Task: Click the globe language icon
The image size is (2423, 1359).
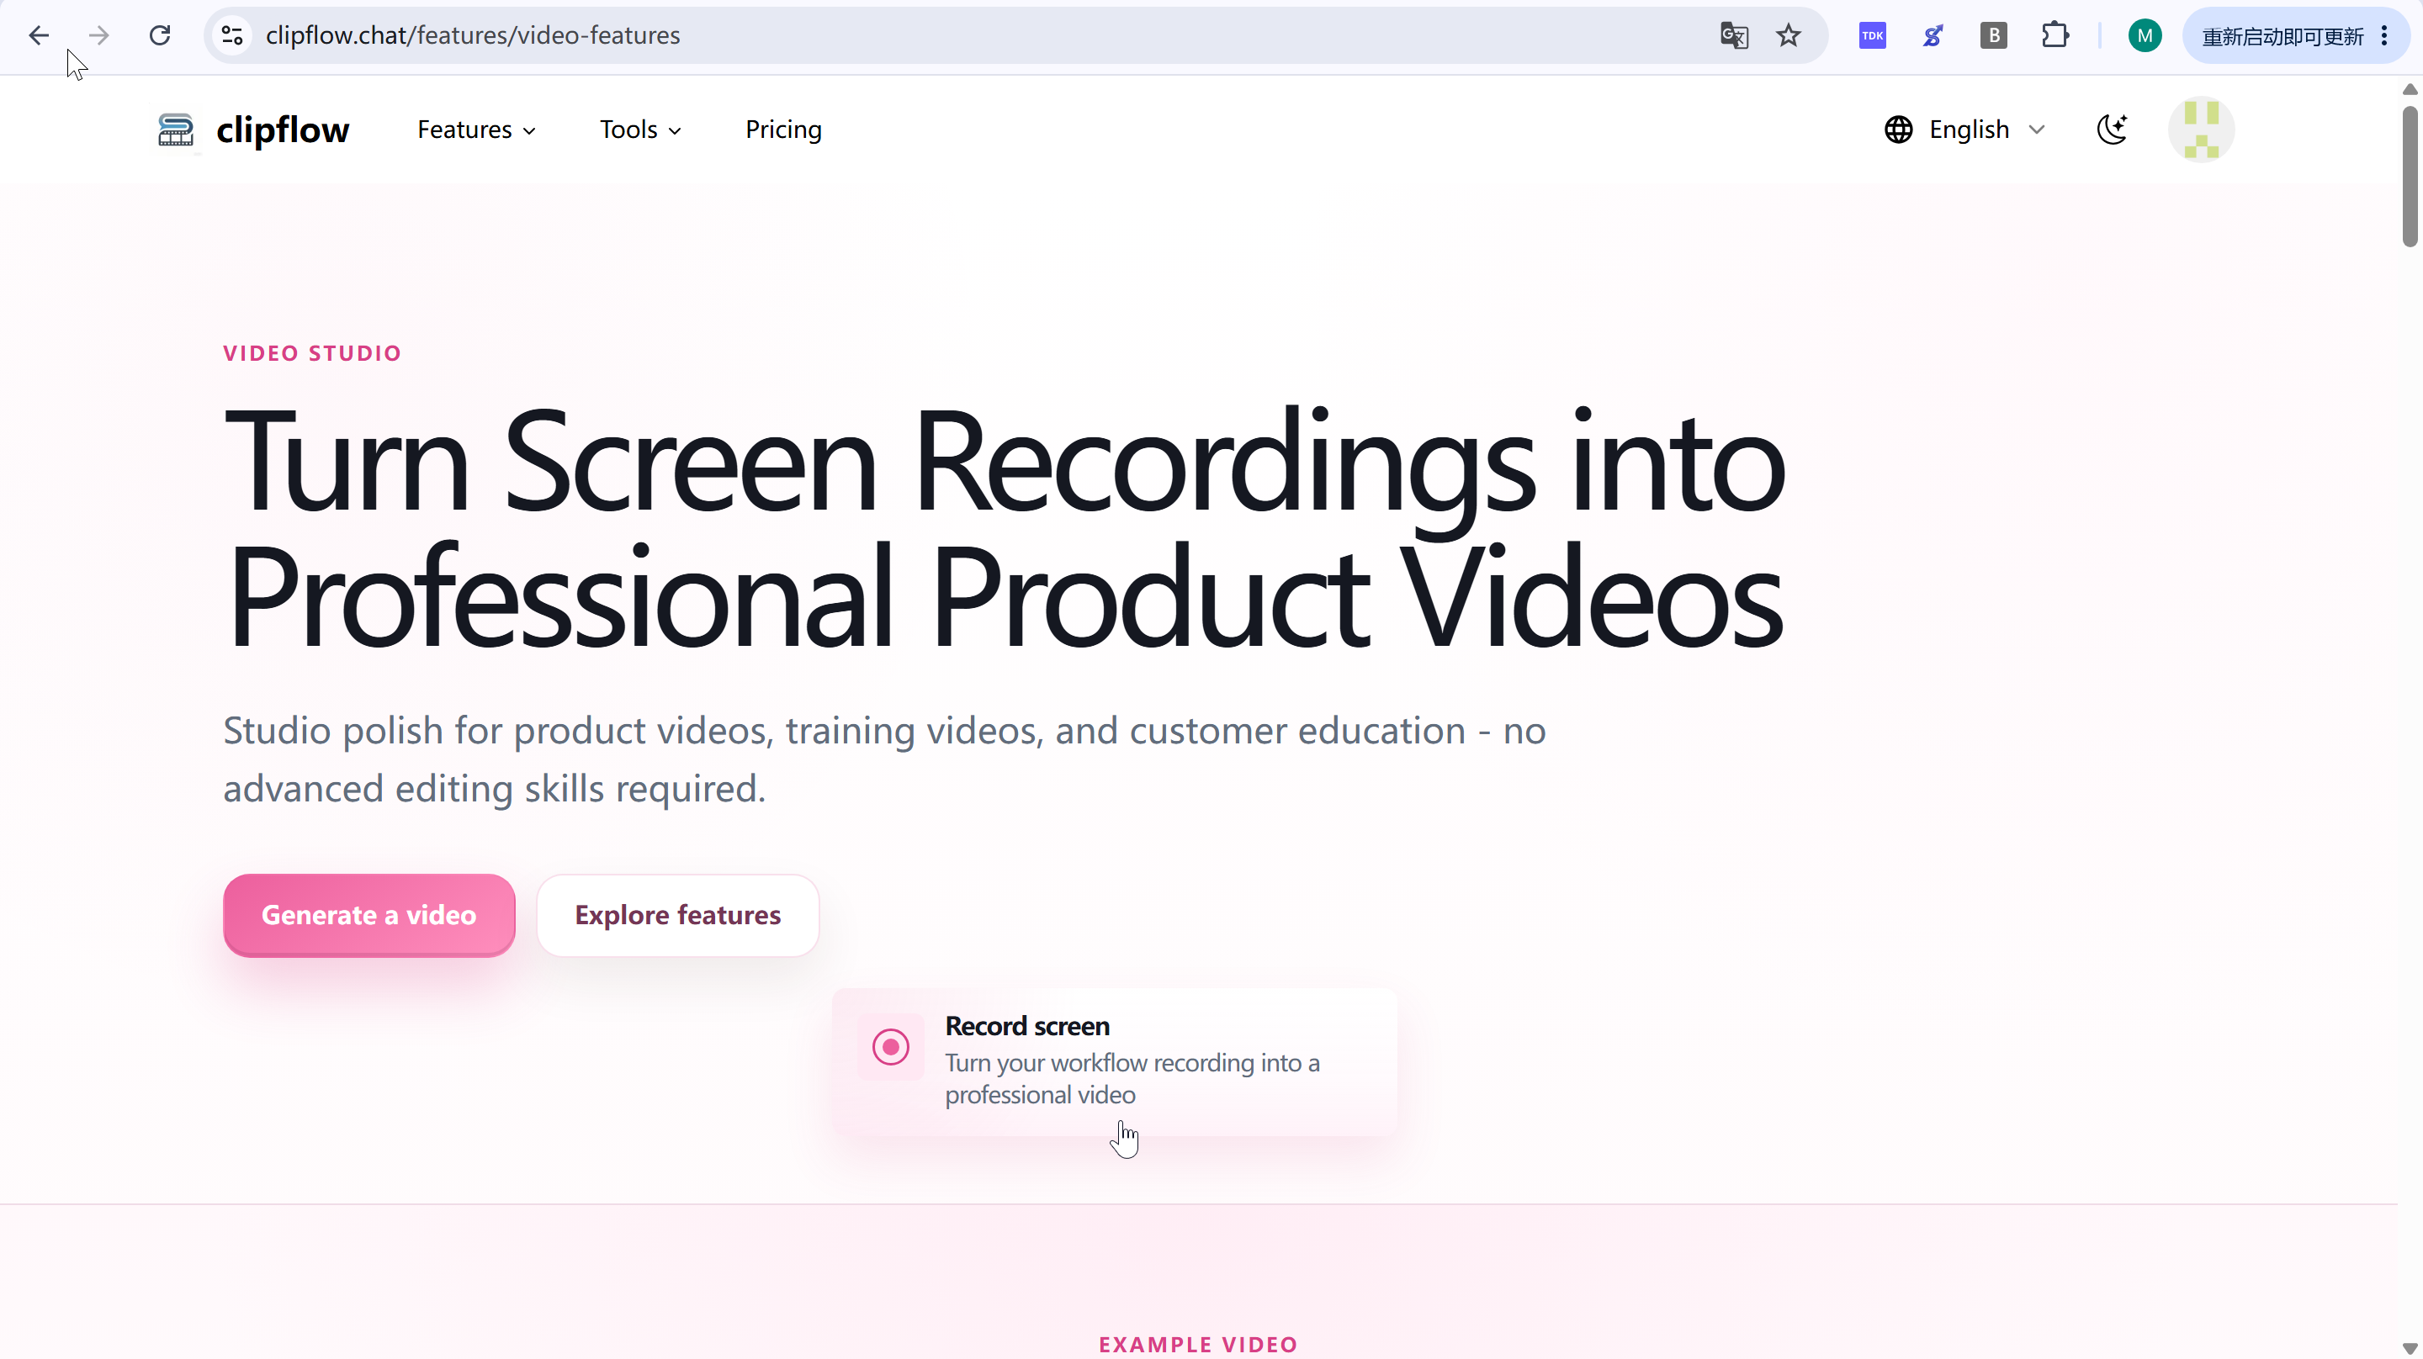Action: coord(1898,130)
